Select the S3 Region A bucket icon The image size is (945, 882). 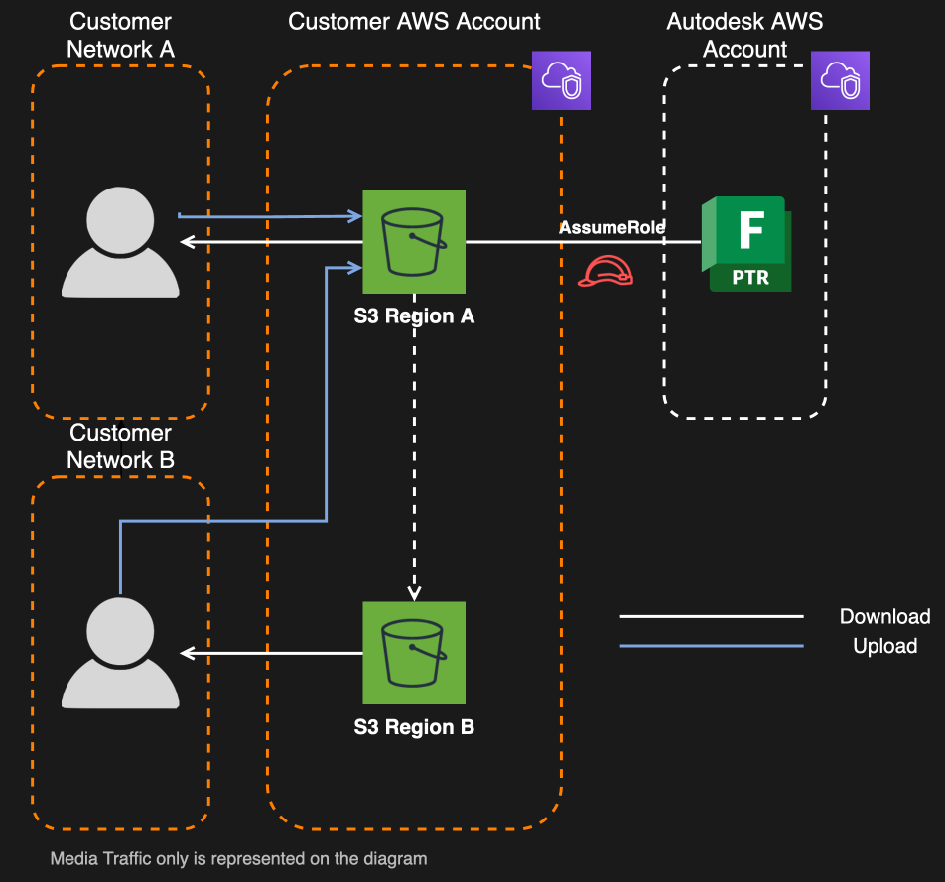point(414,242)
